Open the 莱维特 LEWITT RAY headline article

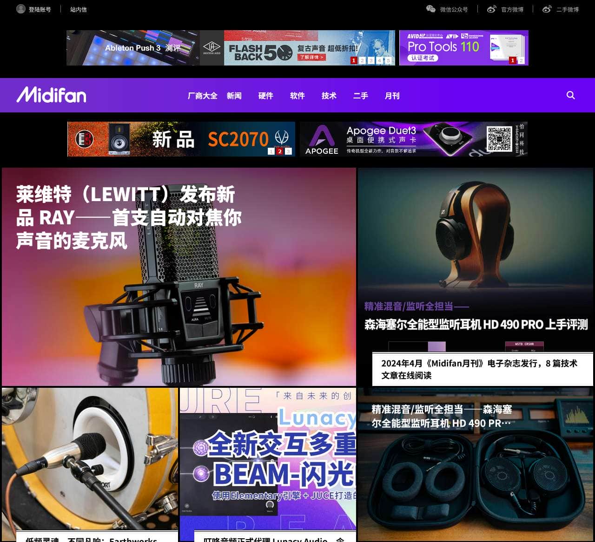click(128, 217)
